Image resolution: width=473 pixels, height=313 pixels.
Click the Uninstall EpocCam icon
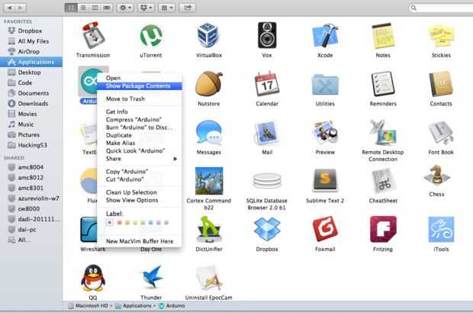[x=209, y=278]
